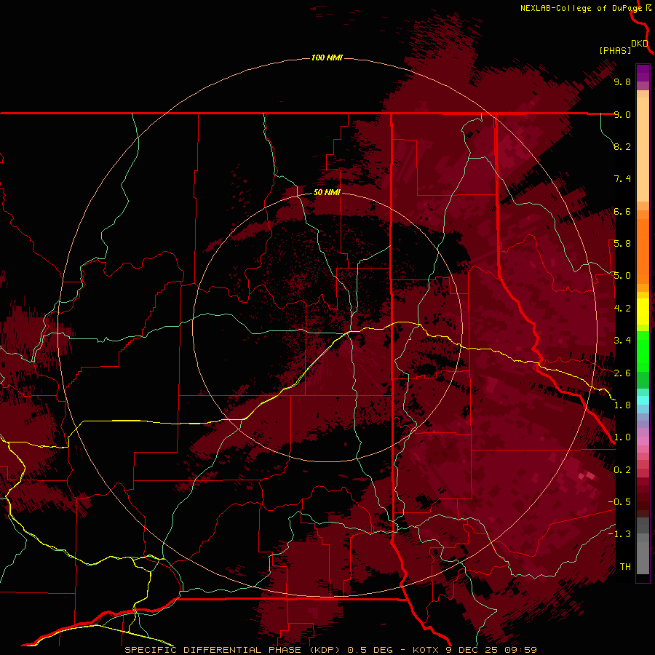Click the 9.0 value on the color scale
Screen dimensions: 655x655
622,114
